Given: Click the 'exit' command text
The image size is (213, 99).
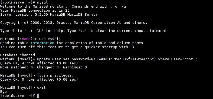Looking at the screenshot, I should pos(41,88).
